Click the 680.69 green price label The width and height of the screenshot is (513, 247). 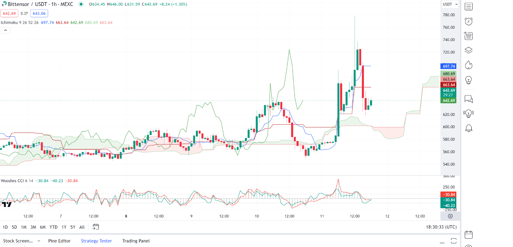click(x=449, y=74)
